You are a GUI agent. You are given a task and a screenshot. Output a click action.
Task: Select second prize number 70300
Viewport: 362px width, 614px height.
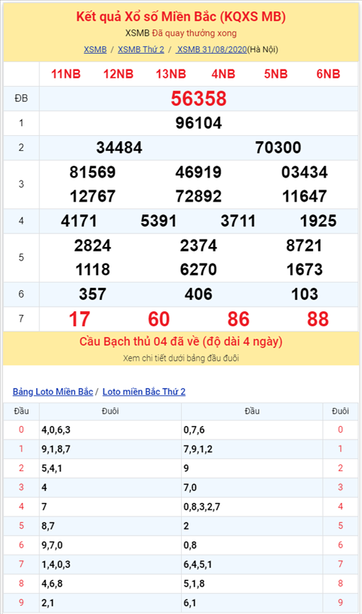(x=278, y=147)
